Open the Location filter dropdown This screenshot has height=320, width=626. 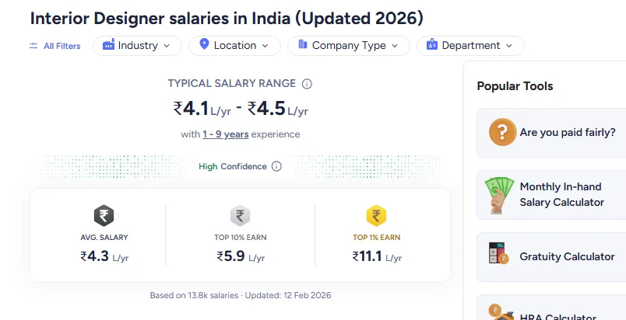[234, 46]
